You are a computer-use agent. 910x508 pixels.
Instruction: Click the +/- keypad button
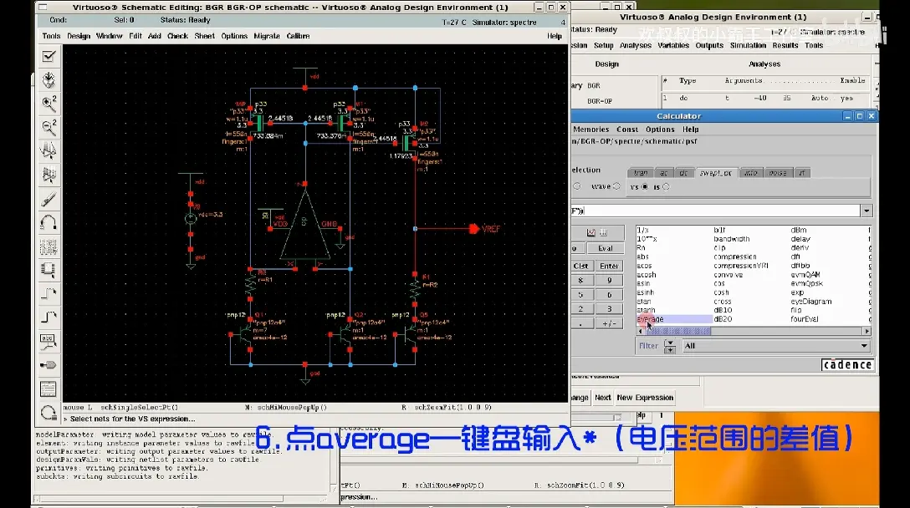pyautogui.click(x=609, y=323)
